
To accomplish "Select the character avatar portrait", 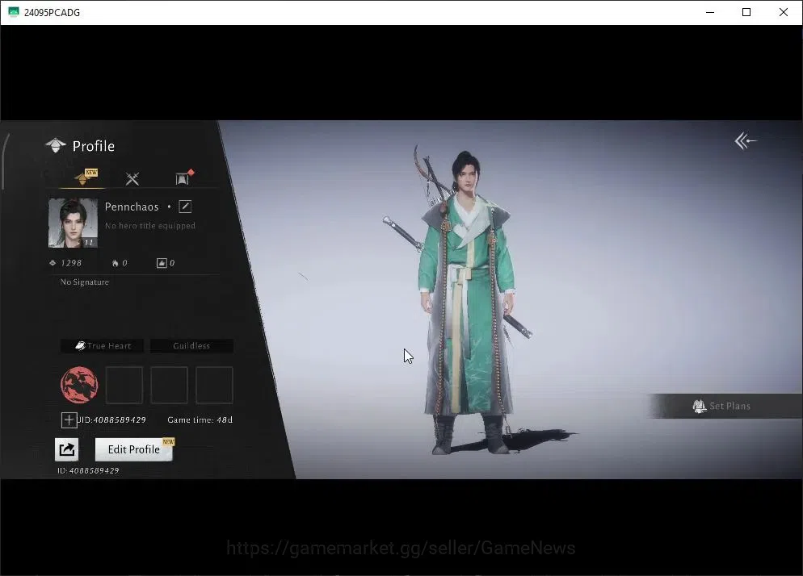I will (x=73, y=223).
